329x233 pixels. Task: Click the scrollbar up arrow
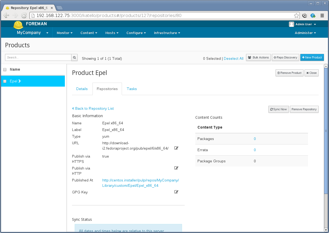coord(326,66)
